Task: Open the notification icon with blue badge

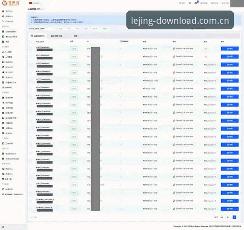Action: pos(196,3)
